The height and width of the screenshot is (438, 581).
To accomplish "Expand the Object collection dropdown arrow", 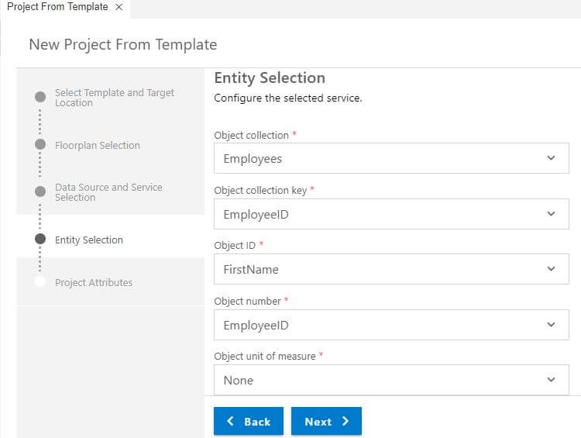I will 551,158.
